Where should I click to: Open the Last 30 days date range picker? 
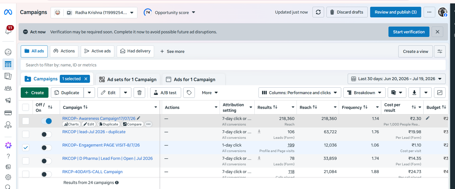(x=396, y=79)
